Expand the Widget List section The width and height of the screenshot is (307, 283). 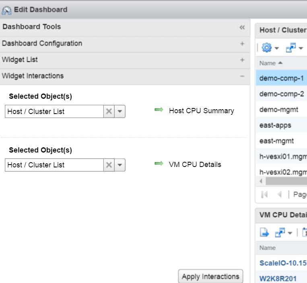coord(242,60)
